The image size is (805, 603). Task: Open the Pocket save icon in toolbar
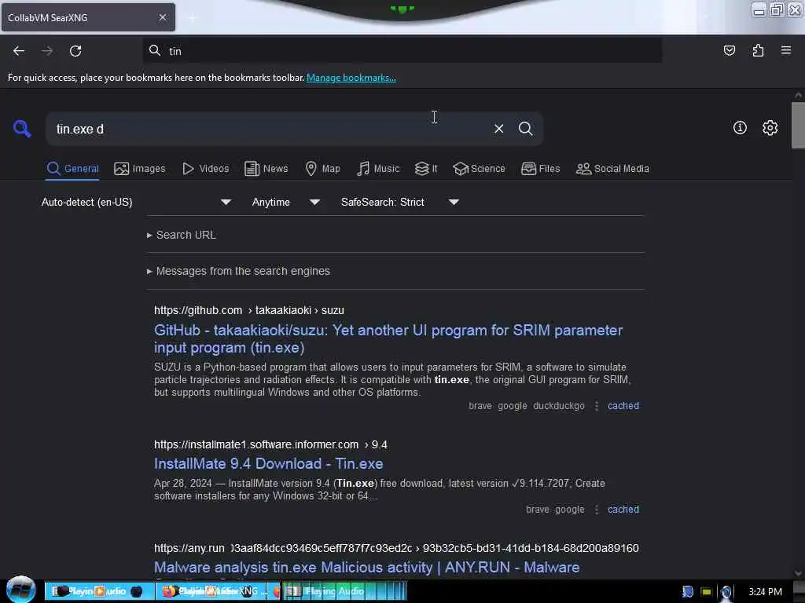729,50
